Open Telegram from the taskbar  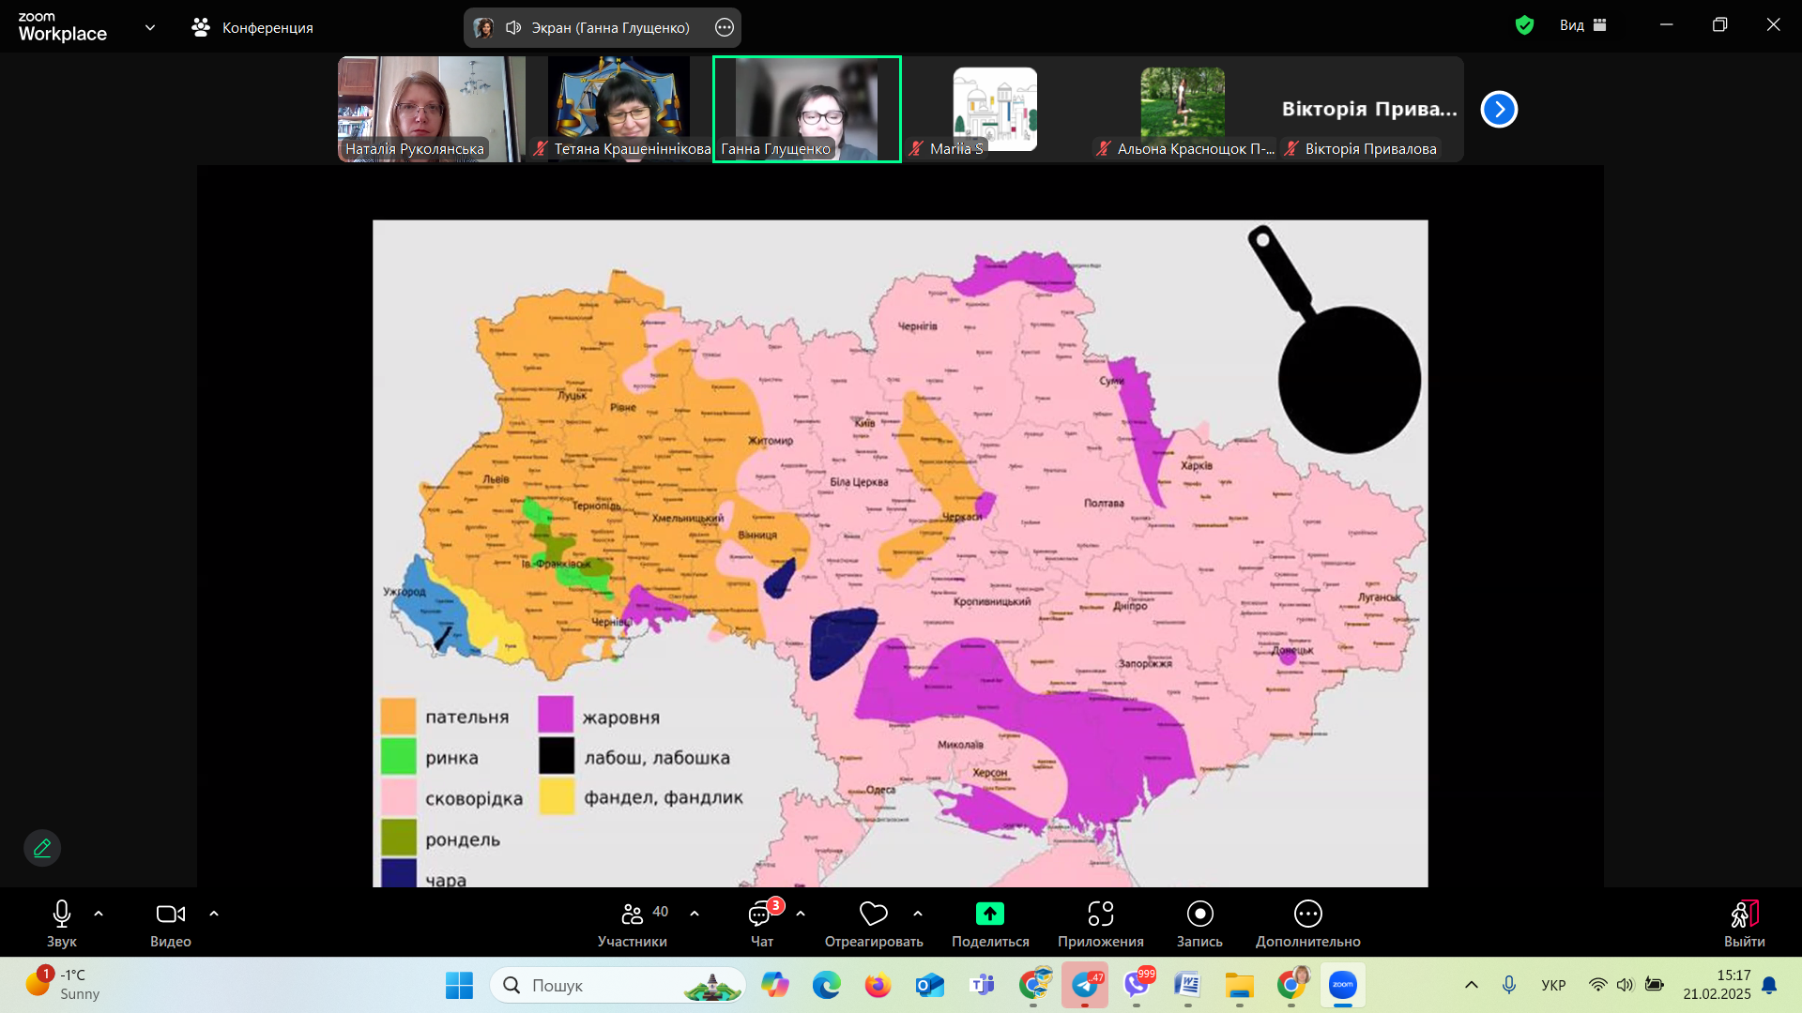[1085, 985]
